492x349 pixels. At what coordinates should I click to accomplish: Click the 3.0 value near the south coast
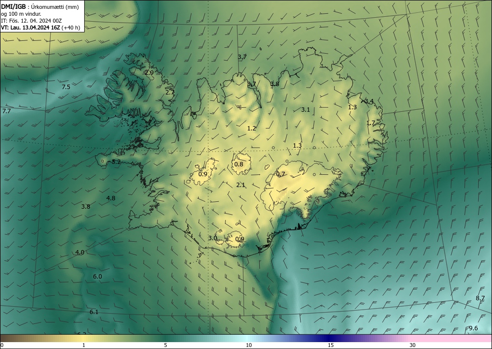pos(213,238)
